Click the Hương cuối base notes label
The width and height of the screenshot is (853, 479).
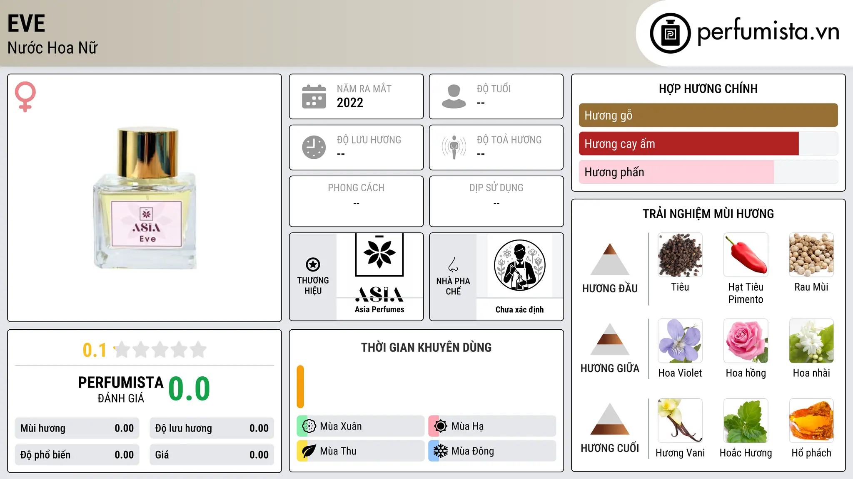[610, 448]
